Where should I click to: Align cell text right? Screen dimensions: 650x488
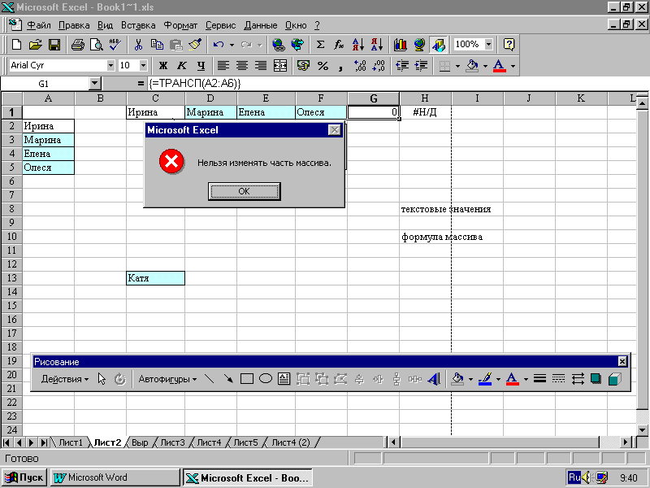(261, 66)
